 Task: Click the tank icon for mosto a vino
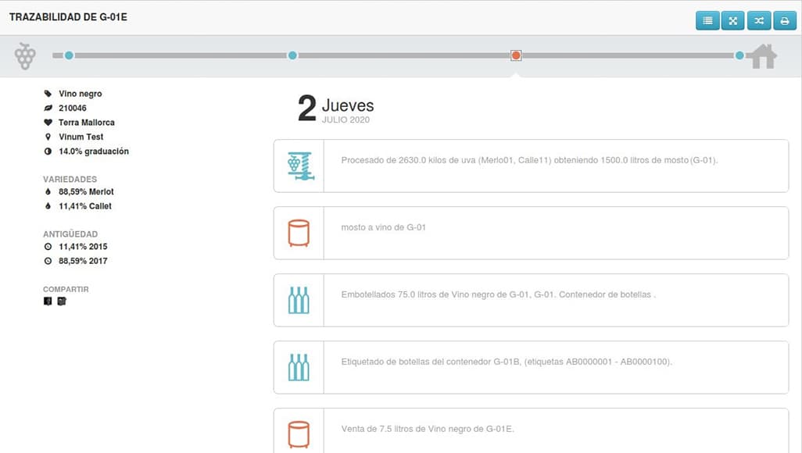pos(299,233)
